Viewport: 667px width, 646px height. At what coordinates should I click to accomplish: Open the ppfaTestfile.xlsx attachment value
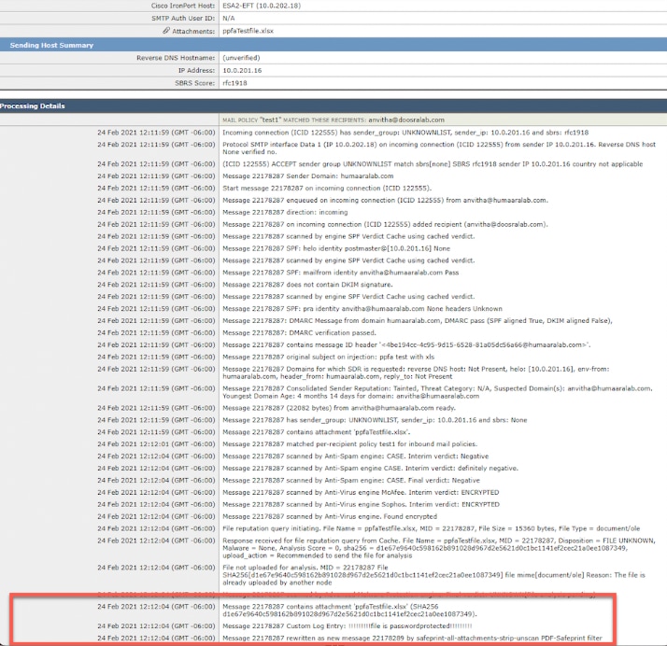pyautogui.click(x=248, y=31)
